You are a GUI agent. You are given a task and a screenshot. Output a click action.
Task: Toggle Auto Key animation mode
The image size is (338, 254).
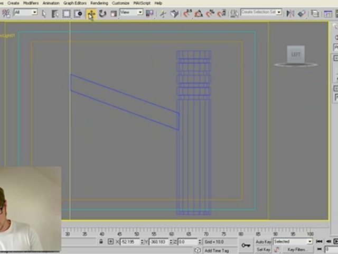[263, 242]
